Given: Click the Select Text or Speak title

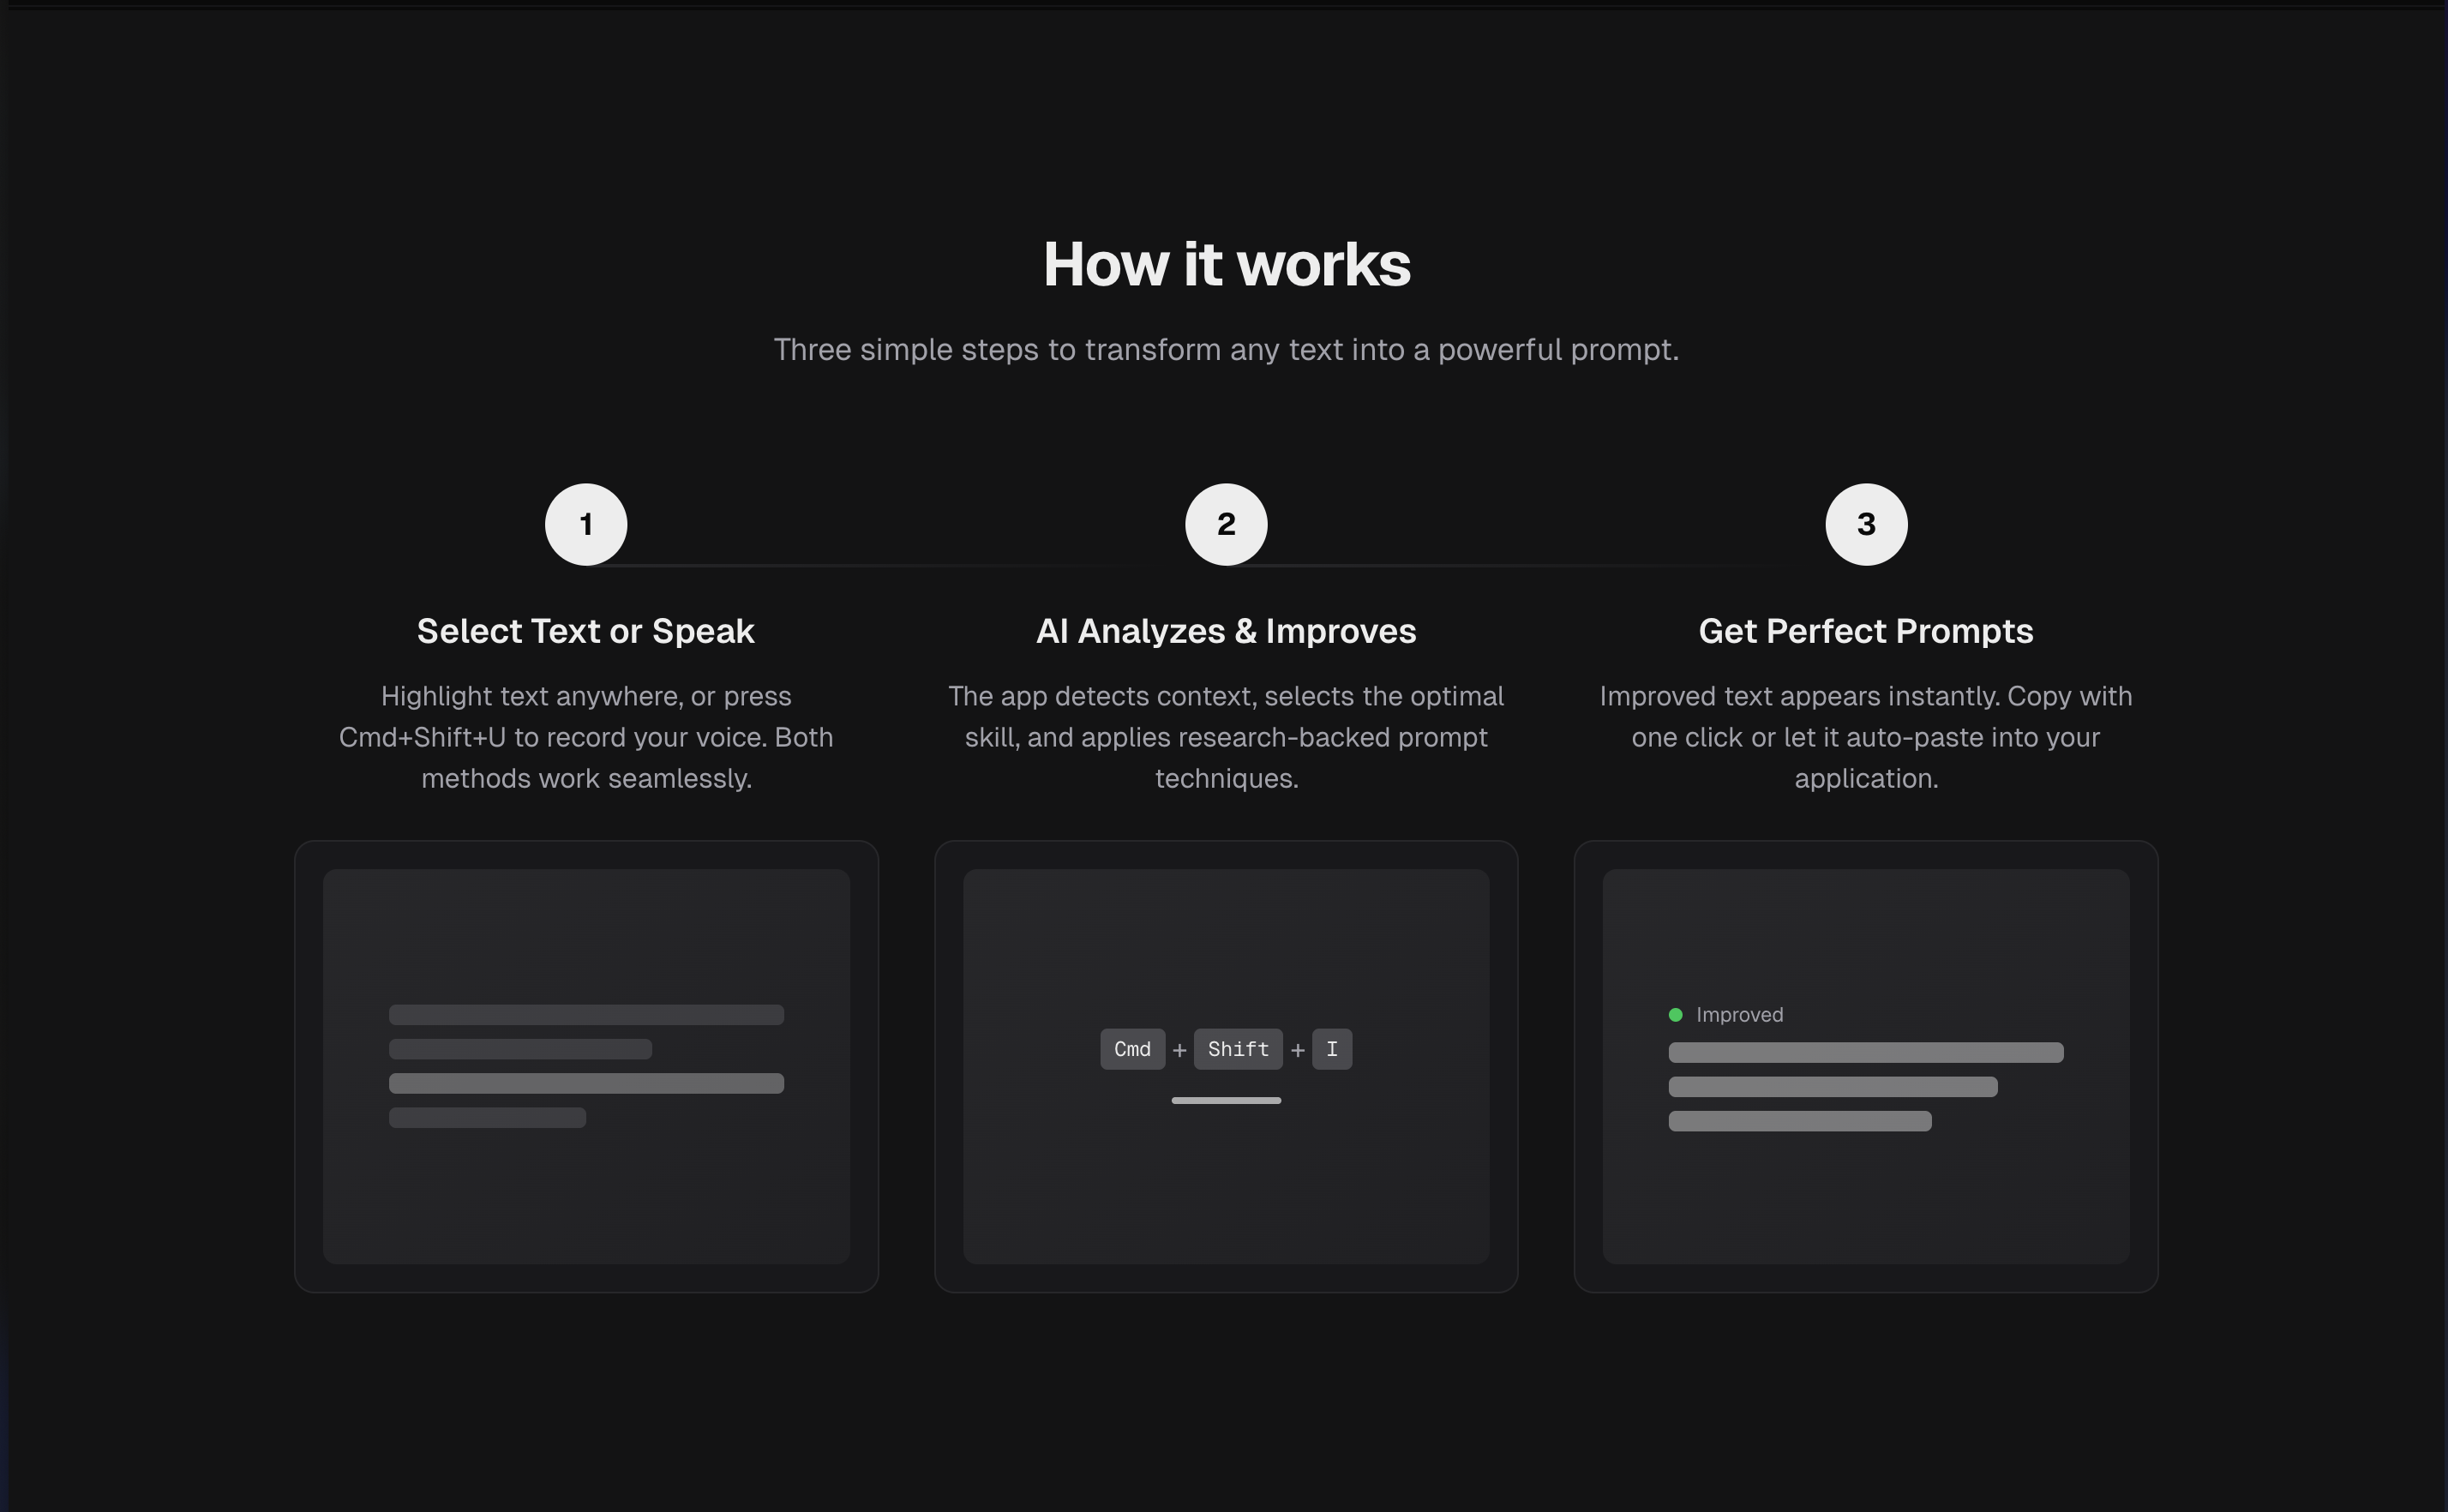Looking at the screenshot, I should click(586, 630).
